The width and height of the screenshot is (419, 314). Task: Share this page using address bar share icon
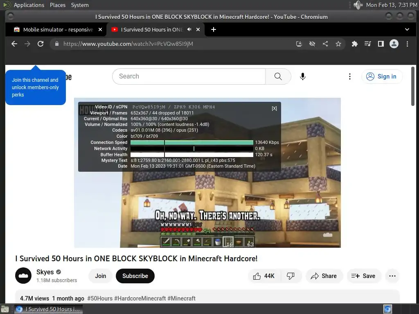325,44
